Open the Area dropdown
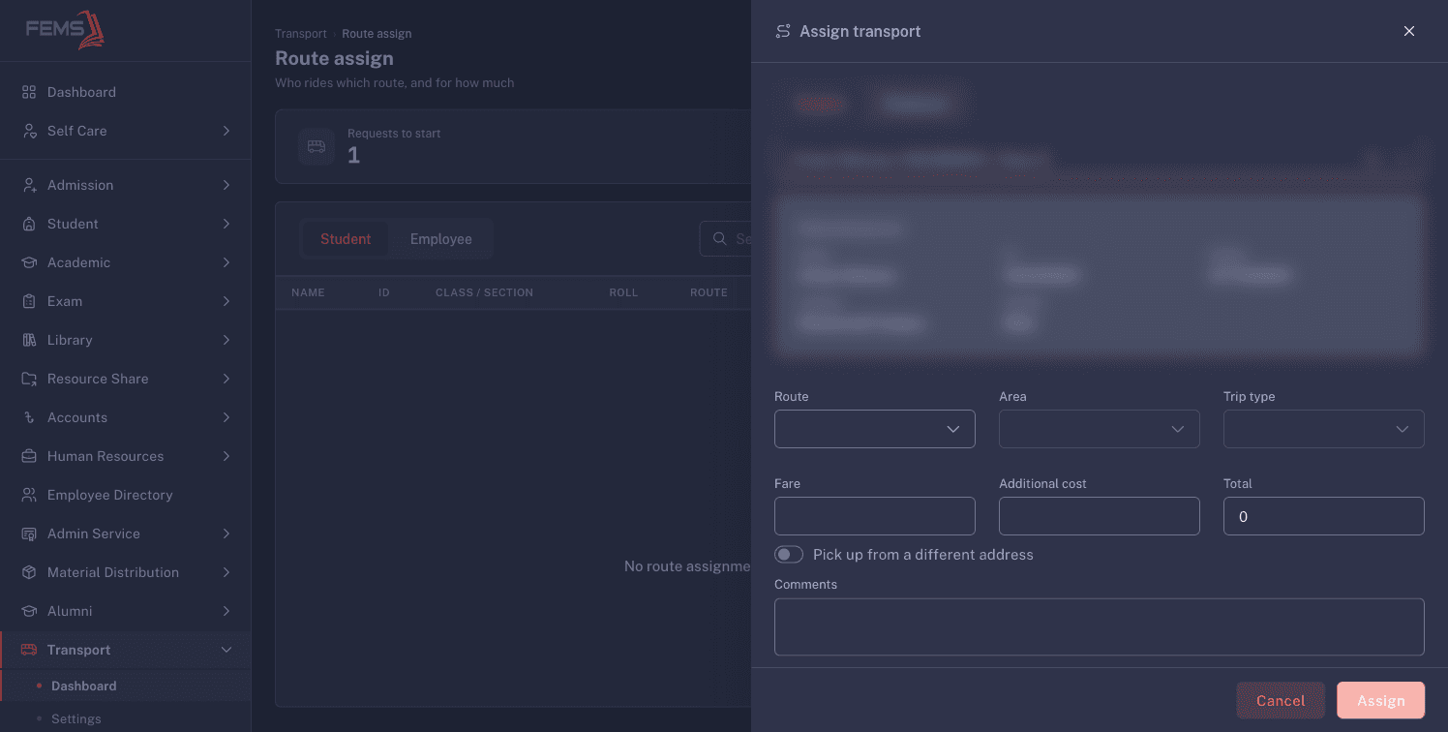Viewport: 1448px width, 732px height. pyautogui.click(x=1100, y=429)
